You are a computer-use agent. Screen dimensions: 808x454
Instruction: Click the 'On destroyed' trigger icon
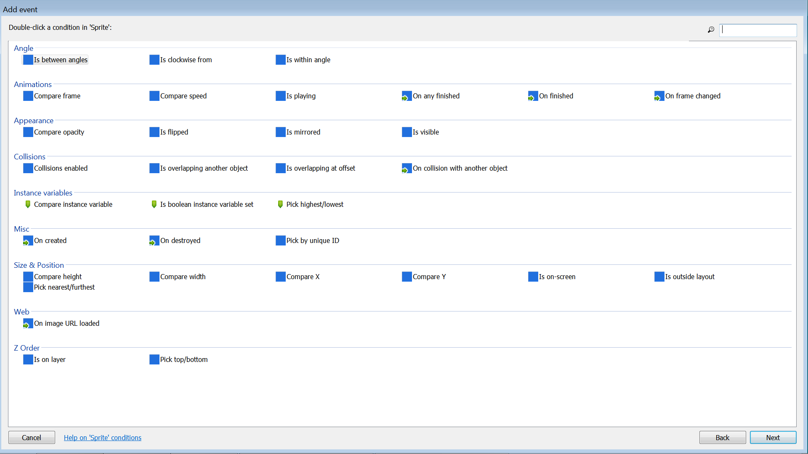pos(154,241)
